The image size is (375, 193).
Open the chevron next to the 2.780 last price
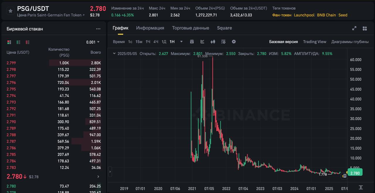98,177
